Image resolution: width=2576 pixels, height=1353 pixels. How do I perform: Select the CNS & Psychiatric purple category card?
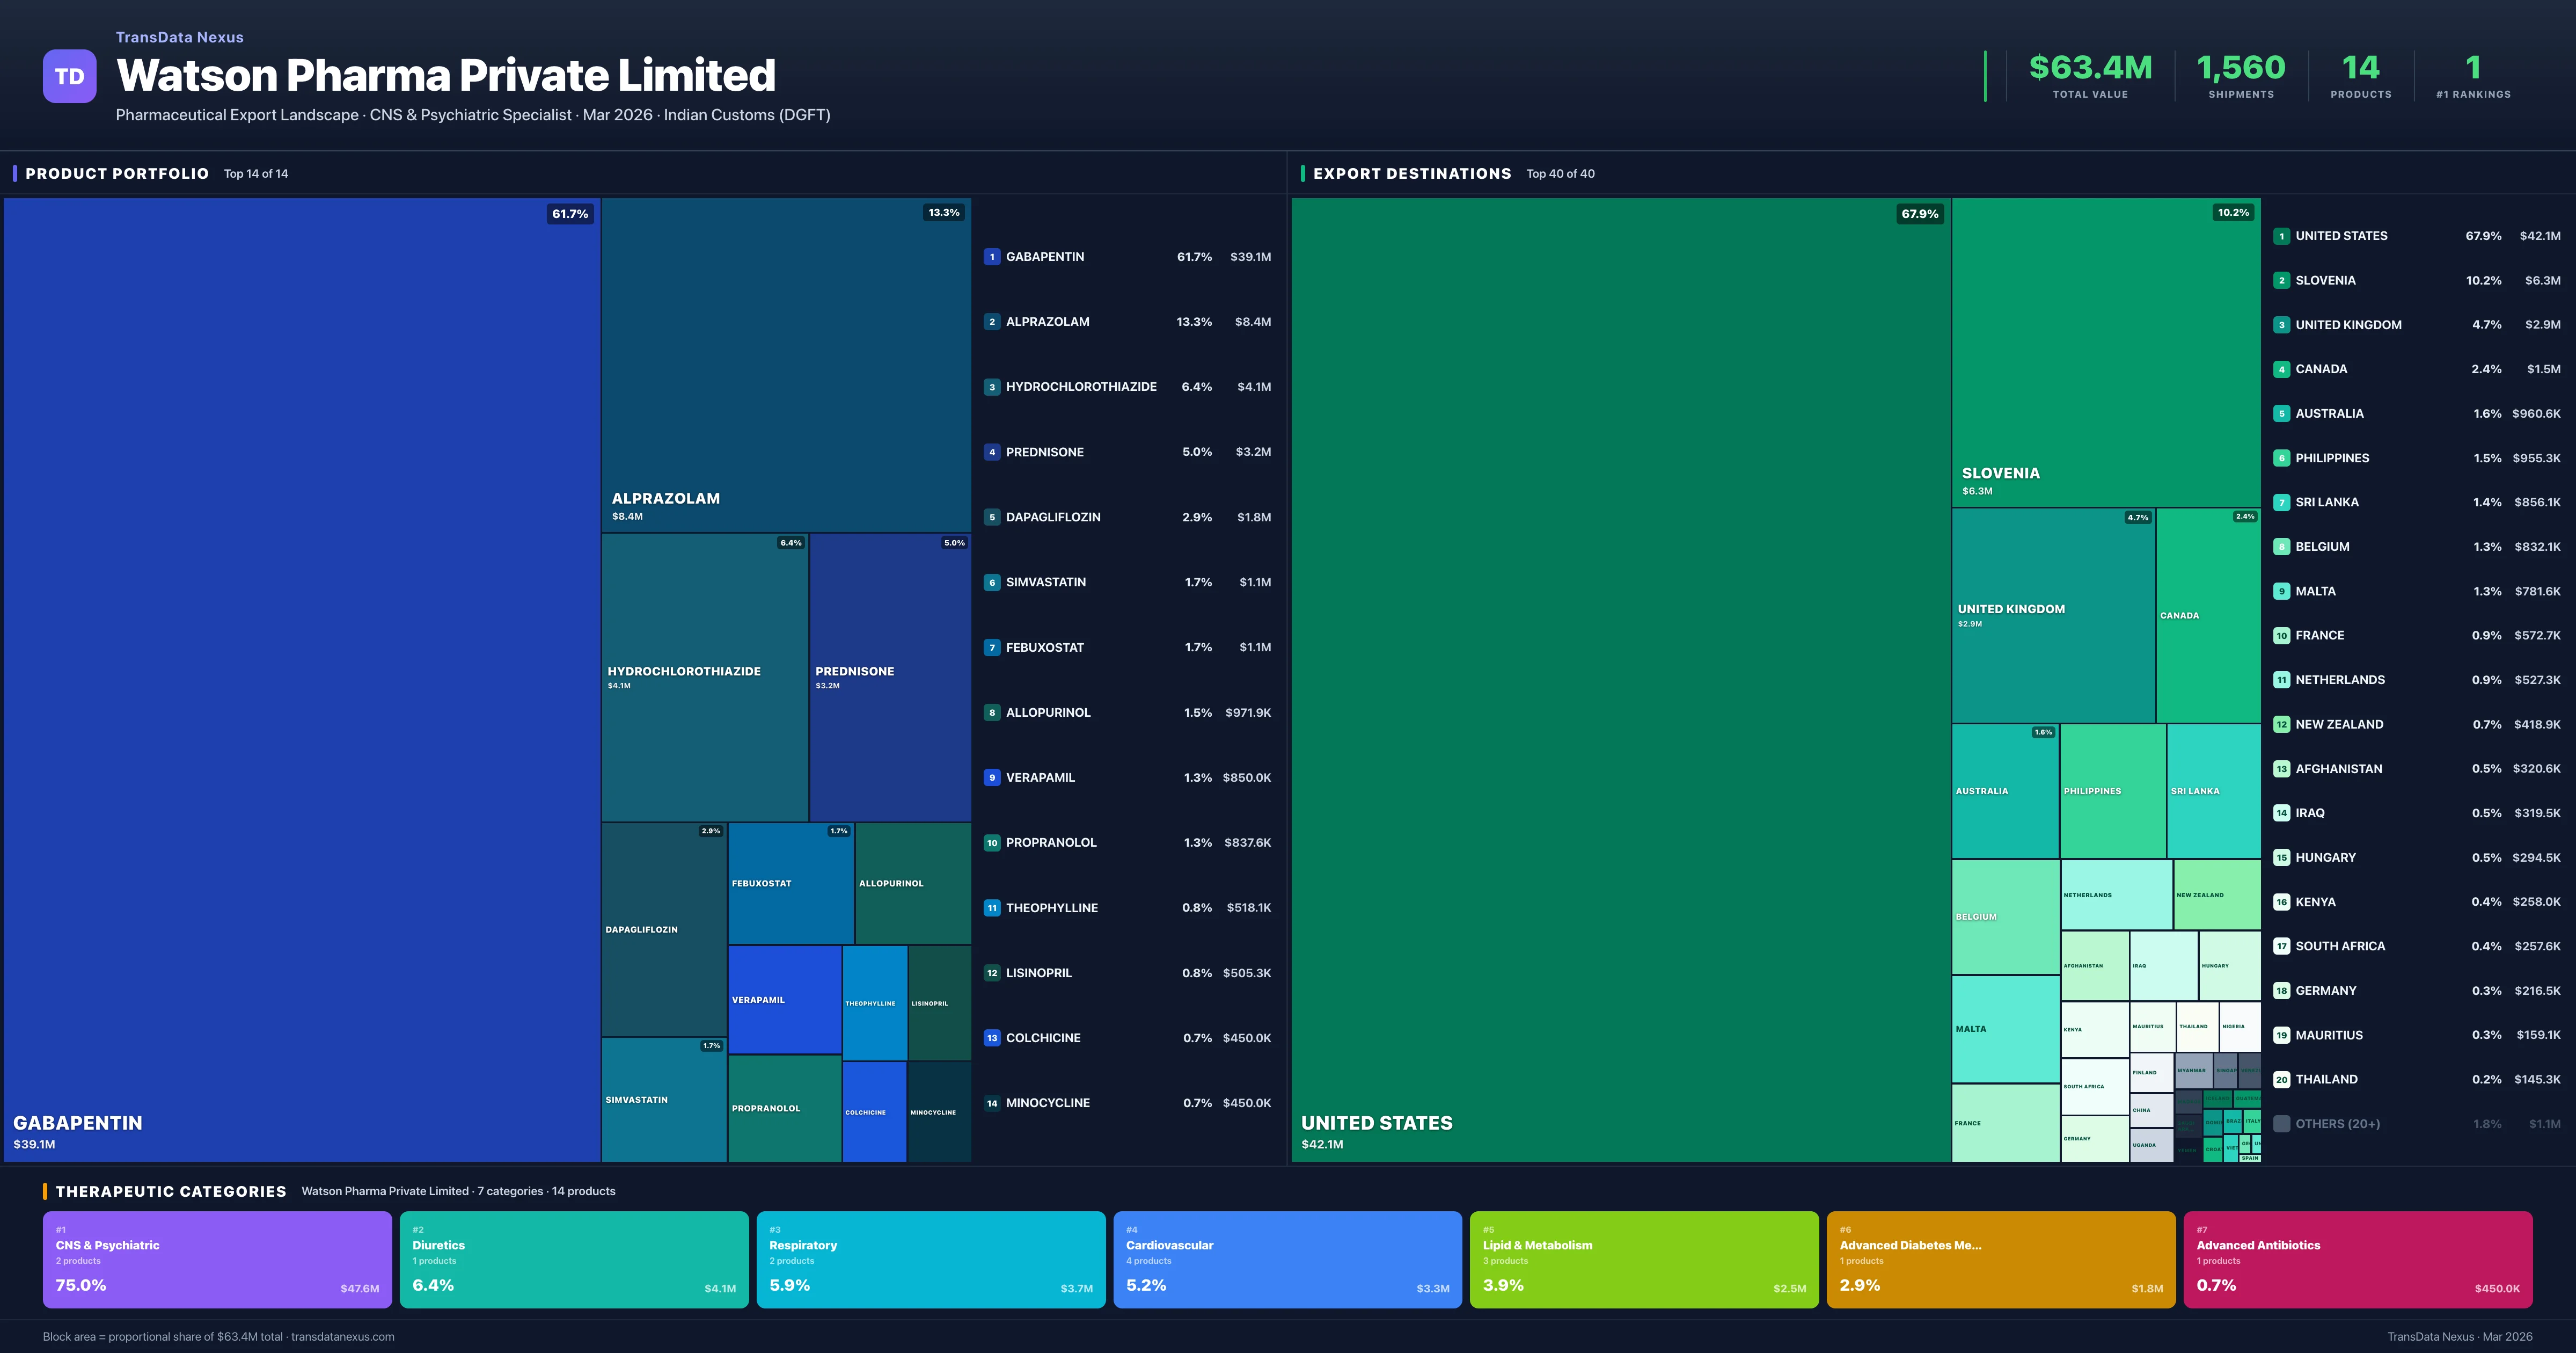click(217, 1259)
